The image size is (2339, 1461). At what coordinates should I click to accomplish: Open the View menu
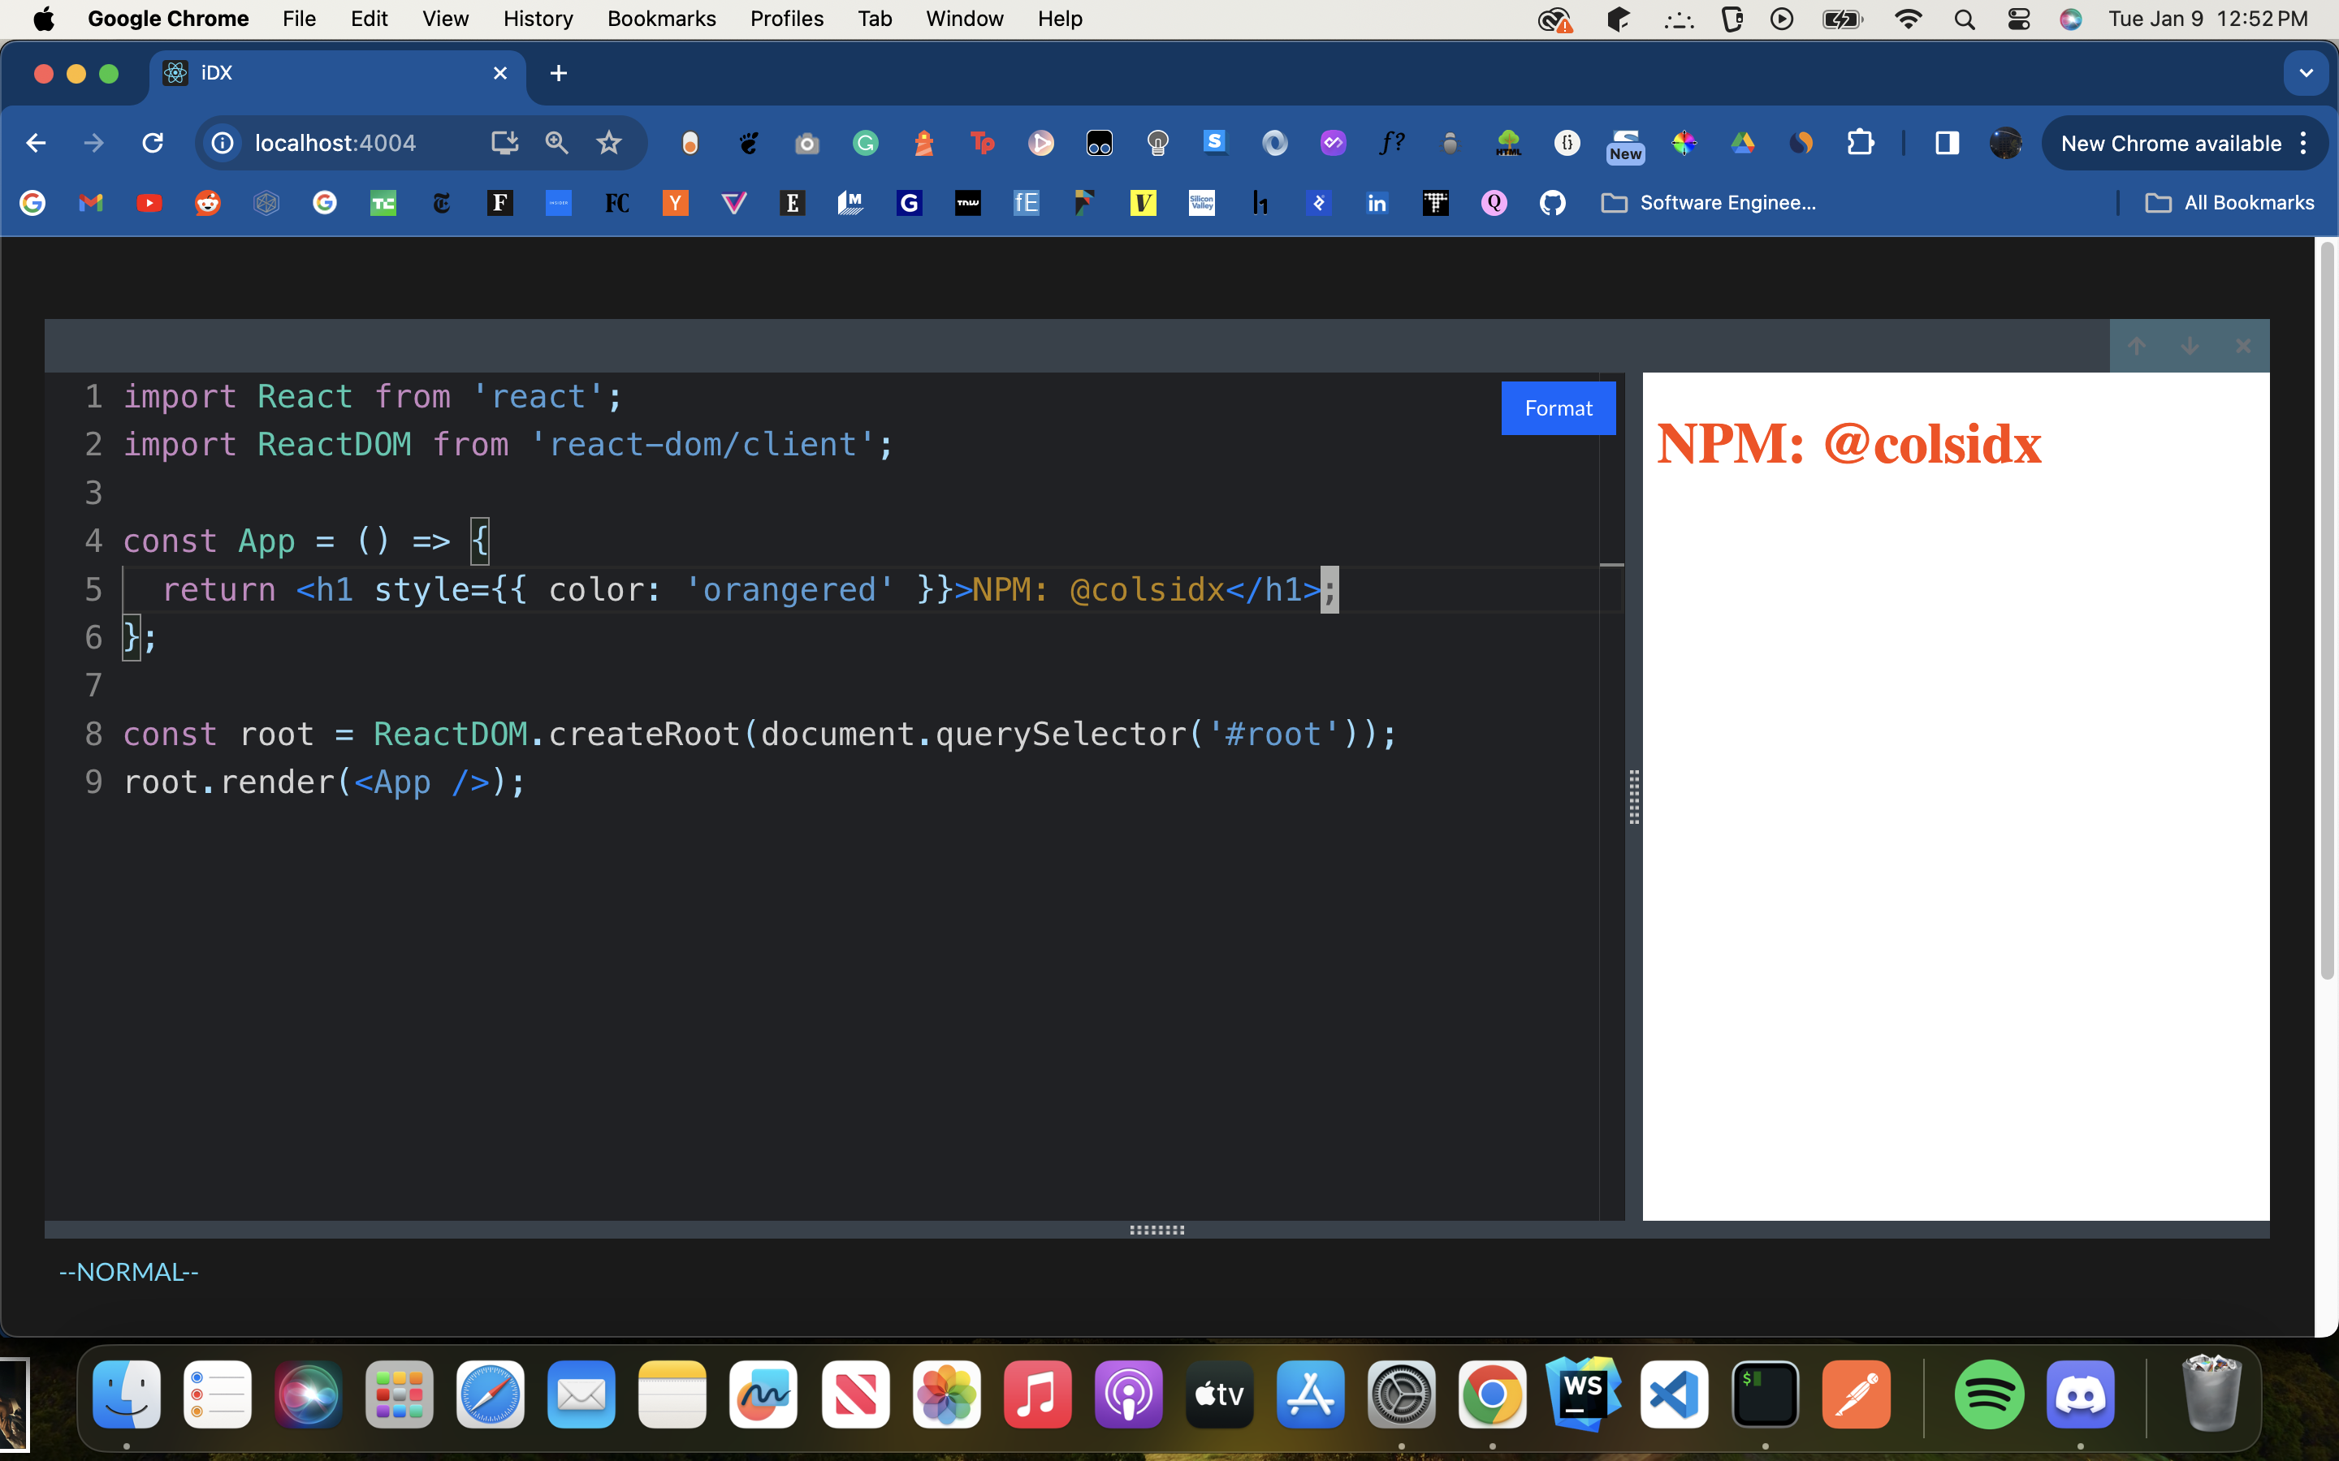(x=444, y=19)
